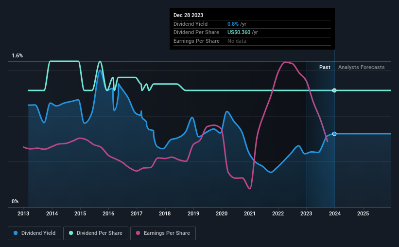Click the Dividend Per Share row label in tooltip
399x247 pixels.
coord(196,33)
